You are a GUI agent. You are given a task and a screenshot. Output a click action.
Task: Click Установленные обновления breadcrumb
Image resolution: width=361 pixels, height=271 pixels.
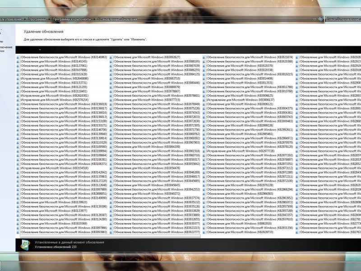tap(117, 19)
